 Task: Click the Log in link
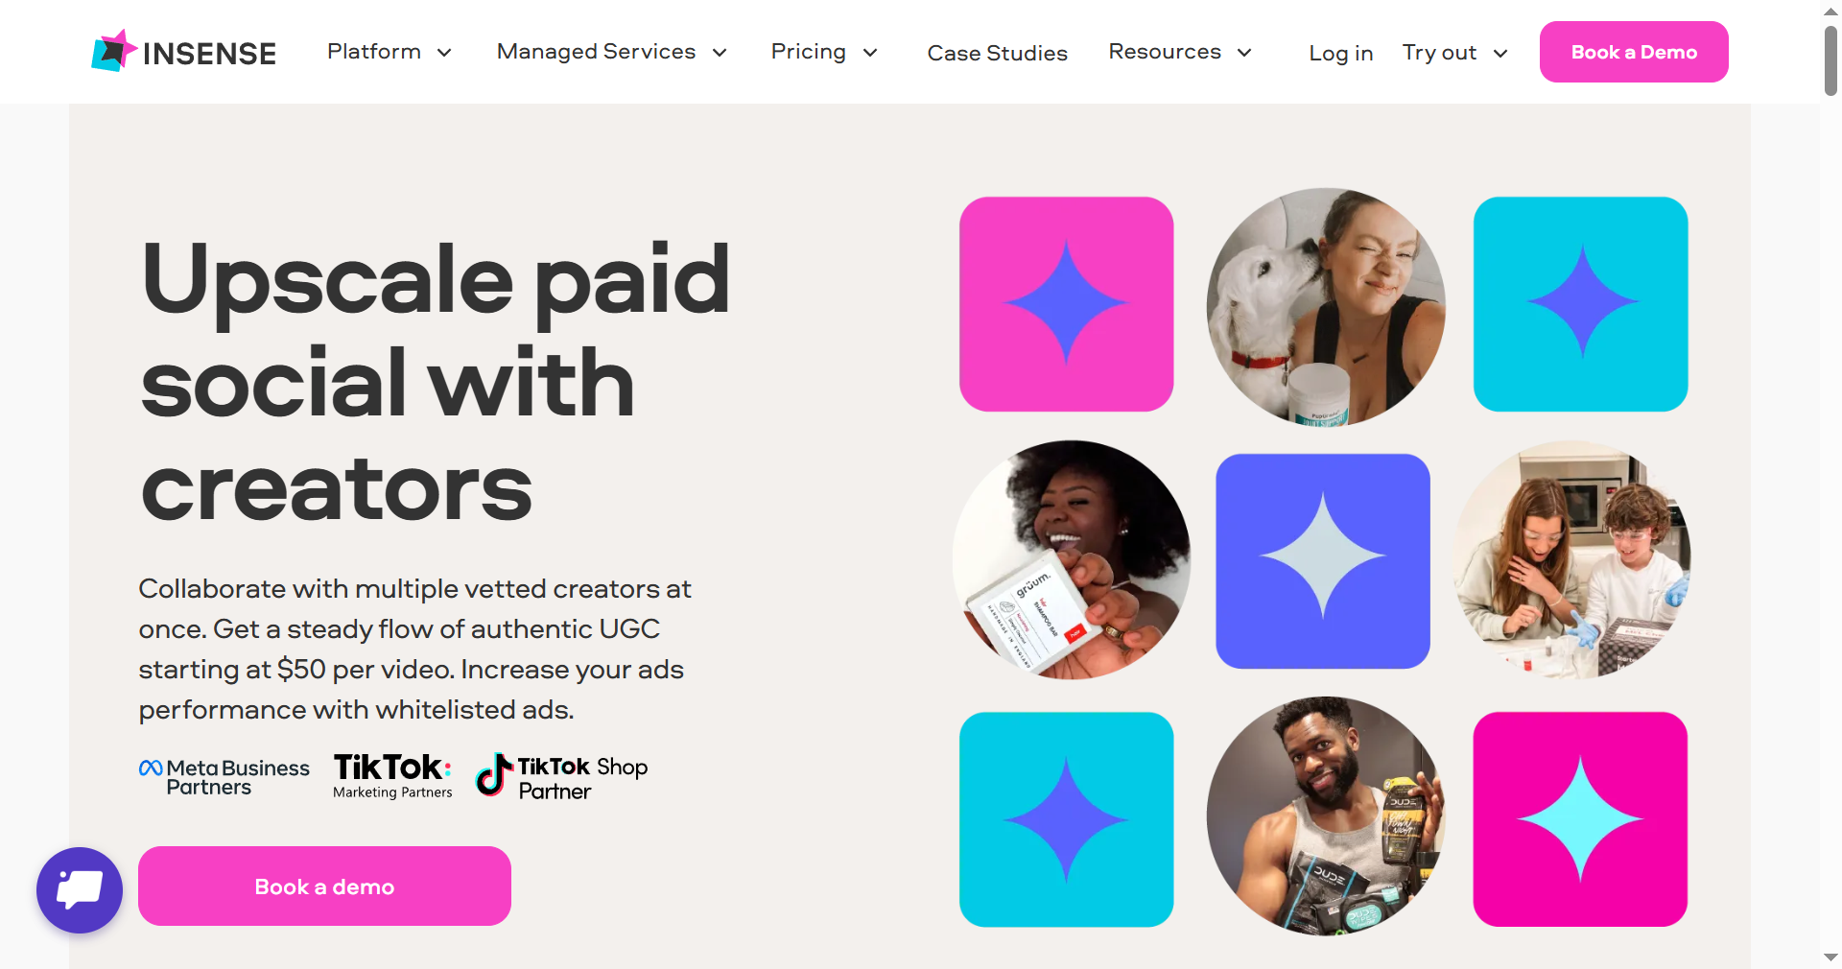[1340, 53]
